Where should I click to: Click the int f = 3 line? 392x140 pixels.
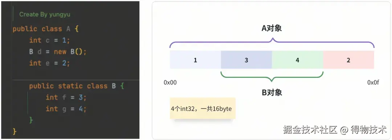coord(66,97)
